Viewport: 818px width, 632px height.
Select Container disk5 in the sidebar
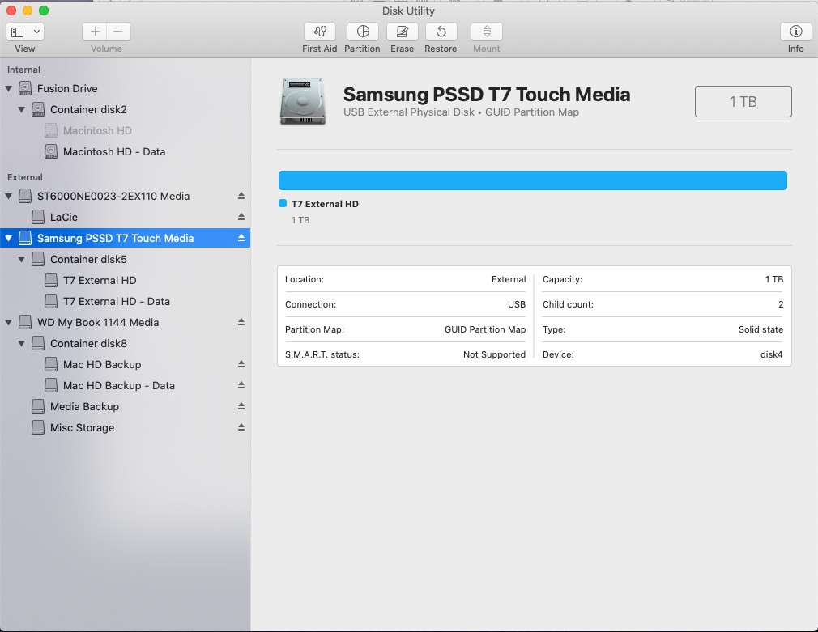[126, 259]
